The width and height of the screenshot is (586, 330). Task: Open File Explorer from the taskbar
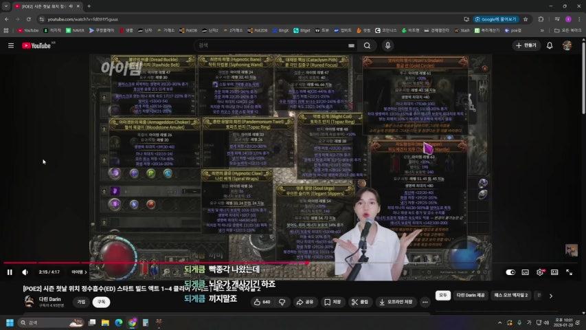(x=105, y=322)
